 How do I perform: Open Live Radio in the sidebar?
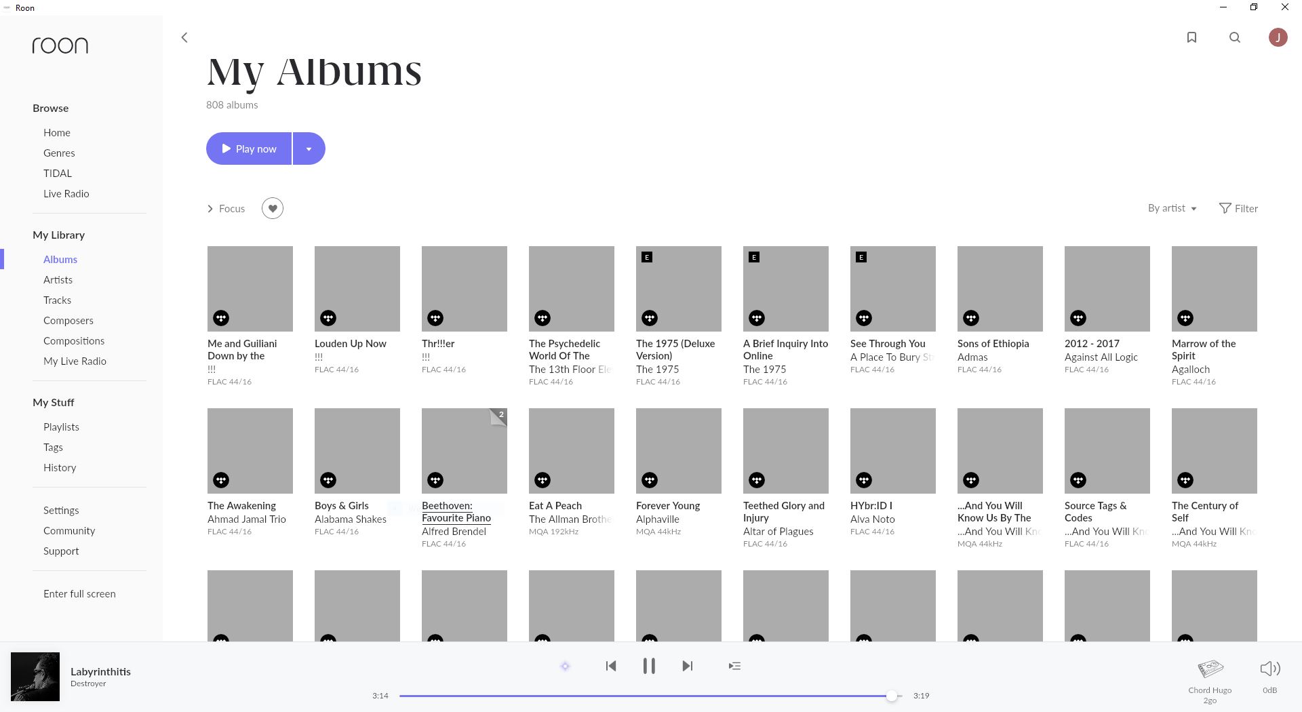pyautogui.click(x=66, y=193)
